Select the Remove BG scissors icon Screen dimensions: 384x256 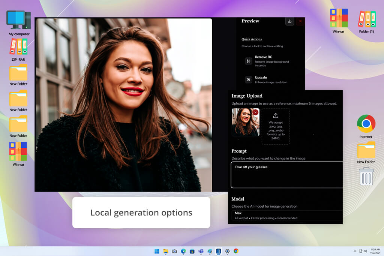point(248,61)
